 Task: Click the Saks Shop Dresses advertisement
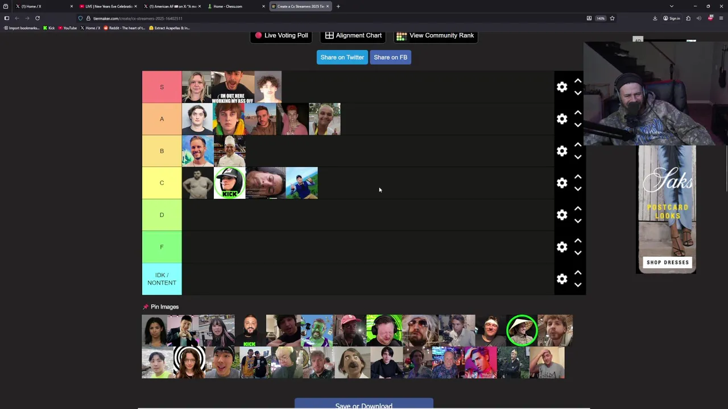tap(666, 210)
